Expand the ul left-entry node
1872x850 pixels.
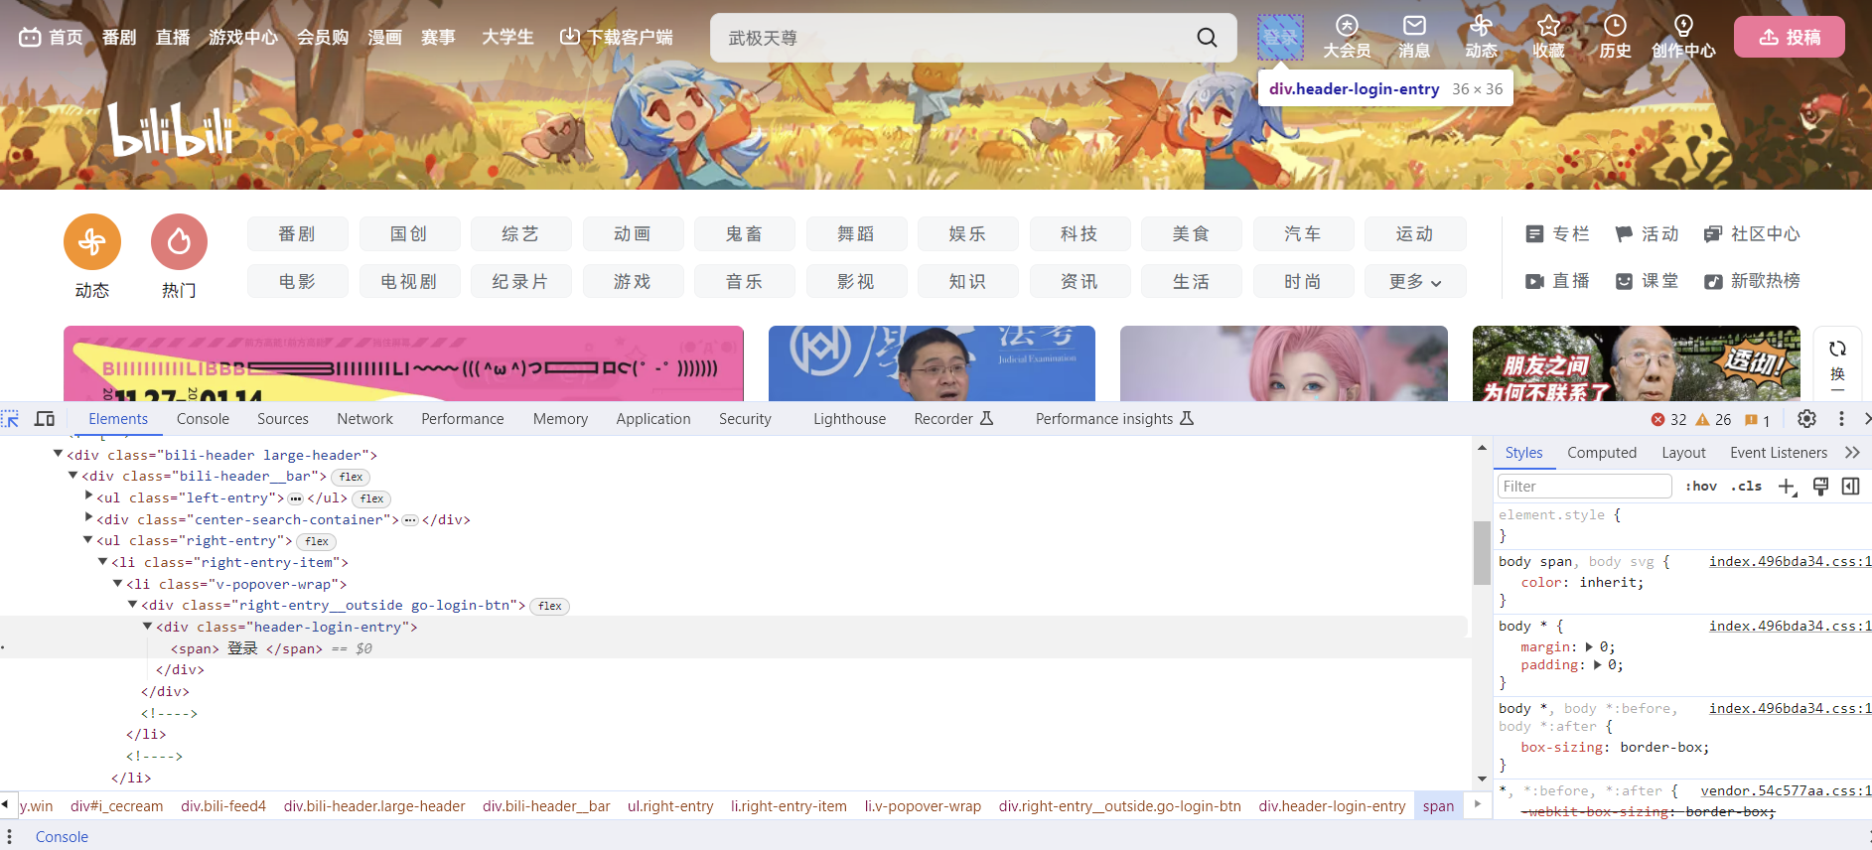coord(88,496)
